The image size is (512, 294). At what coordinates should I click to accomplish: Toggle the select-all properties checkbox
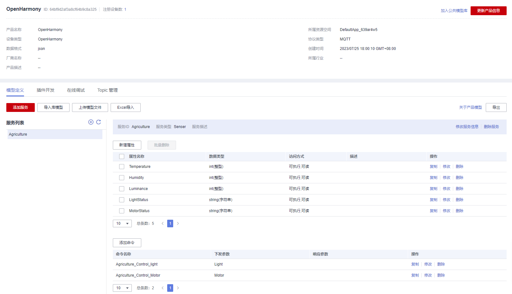(x=122, y=156)
